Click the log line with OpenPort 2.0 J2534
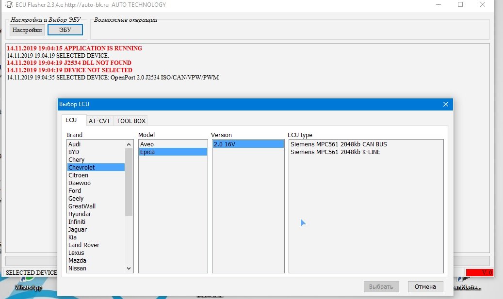This screenshot has height=299, width=503. 113,78
